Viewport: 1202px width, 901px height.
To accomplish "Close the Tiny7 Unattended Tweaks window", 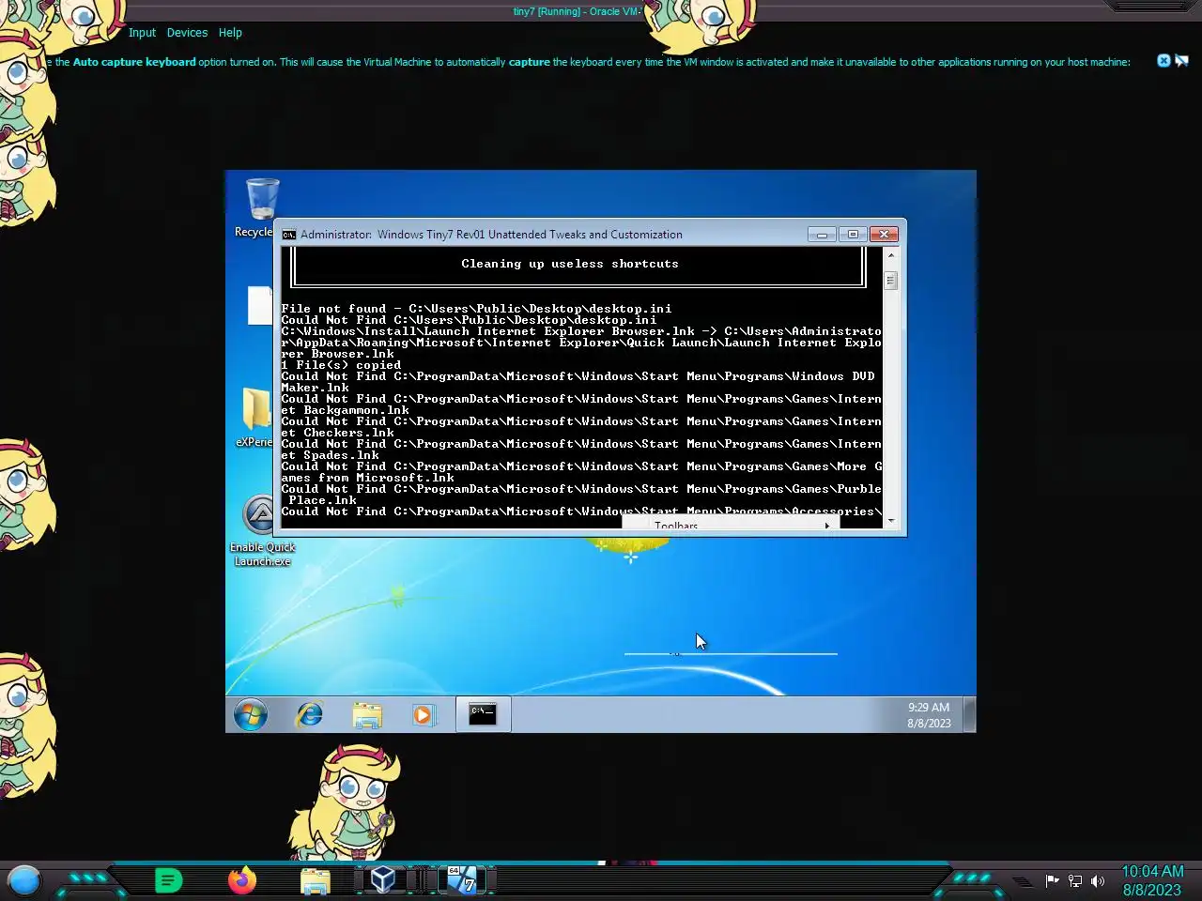I will pyautogui.click(x=884, y=235).
